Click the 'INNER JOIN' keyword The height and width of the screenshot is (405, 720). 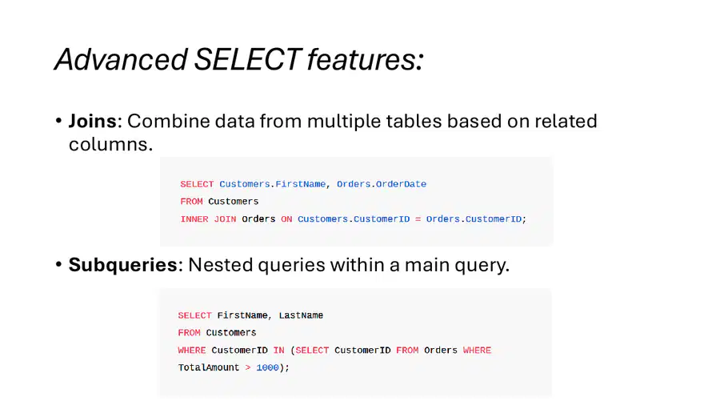coord(208,219)
